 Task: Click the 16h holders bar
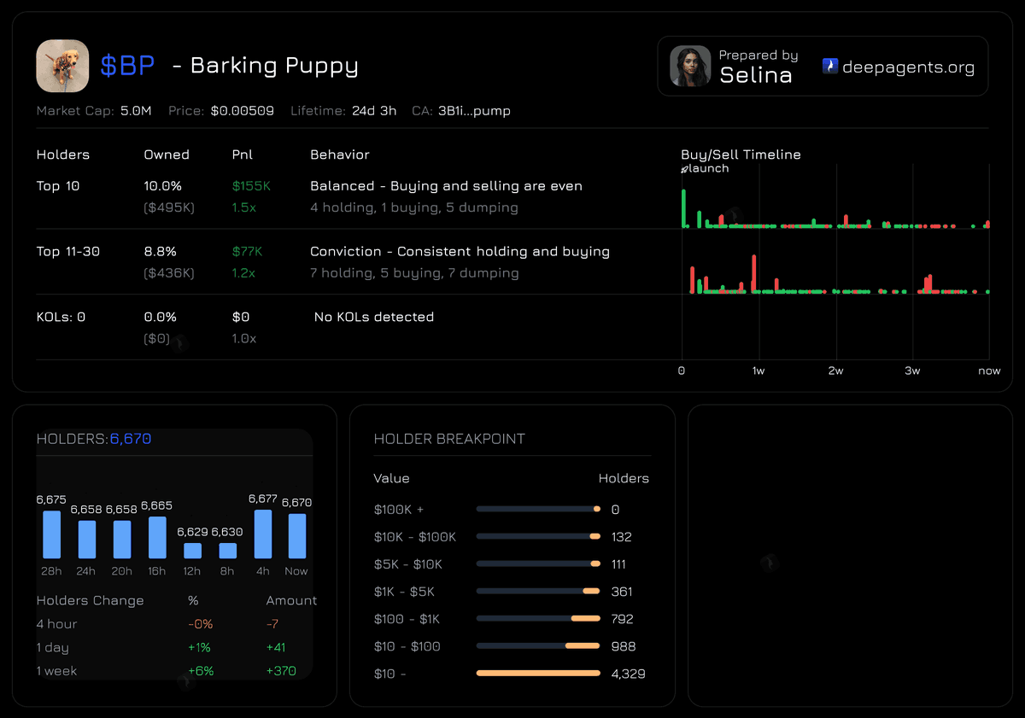tap(157, 538)
